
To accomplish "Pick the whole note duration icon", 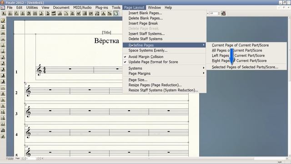I will [3, 39].
